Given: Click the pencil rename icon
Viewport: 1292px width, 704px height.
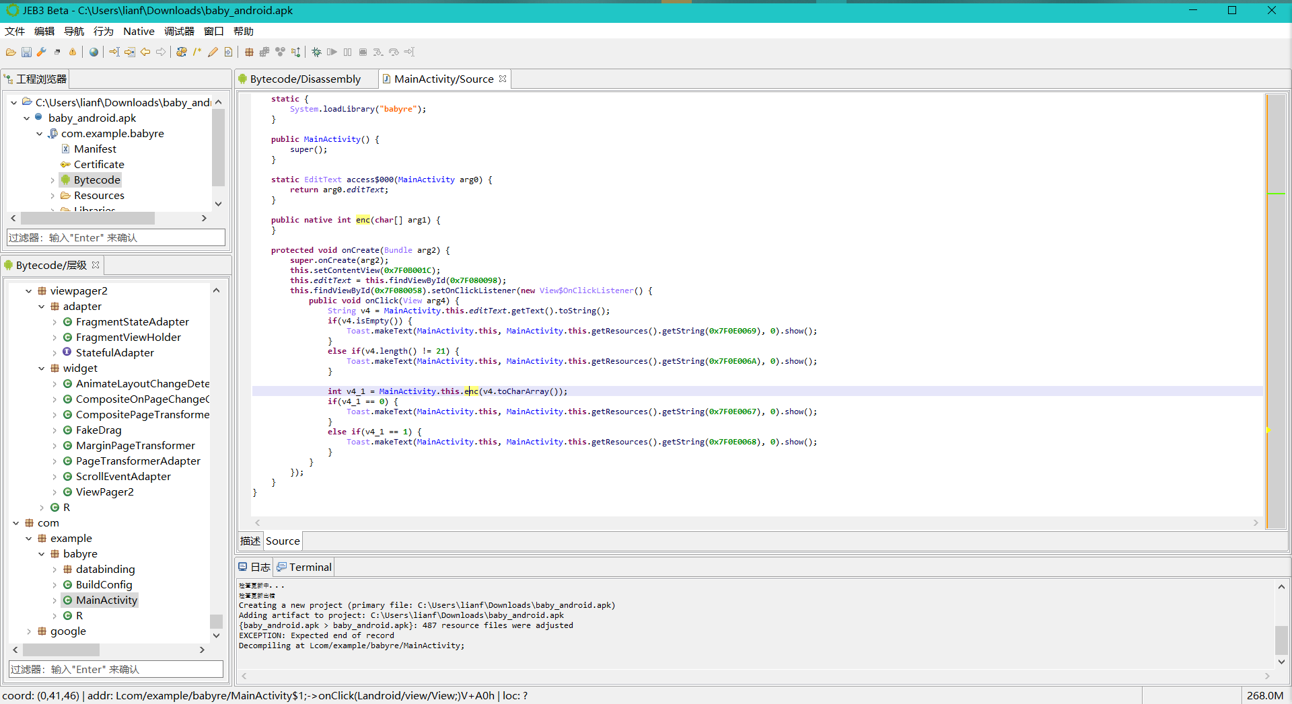Looking at the screenshot, I should click(213, 52).
